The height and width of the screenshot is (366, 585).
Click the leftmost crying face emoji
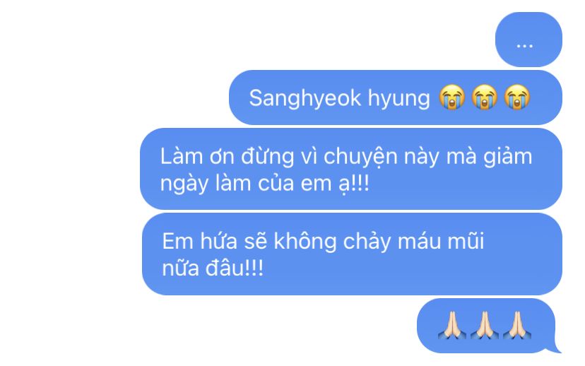tap(451, 97)
